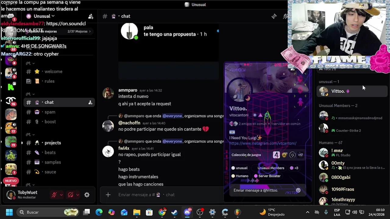This screenshot has width=390, height=219.
Task: Open the samples channel
Action: tap(59, 162)
